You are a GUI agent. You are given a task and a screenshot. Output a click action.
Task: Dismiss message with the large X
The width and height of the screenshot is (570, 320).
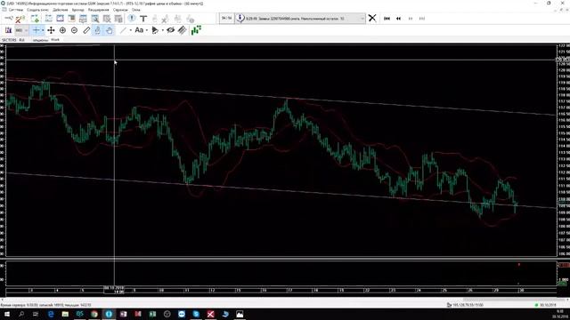coord(372,18)
